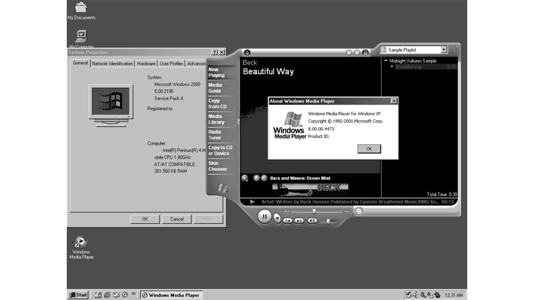Click the fast forward arrows icon
This screenshot has height=300, width=534.
click(346, 211)
